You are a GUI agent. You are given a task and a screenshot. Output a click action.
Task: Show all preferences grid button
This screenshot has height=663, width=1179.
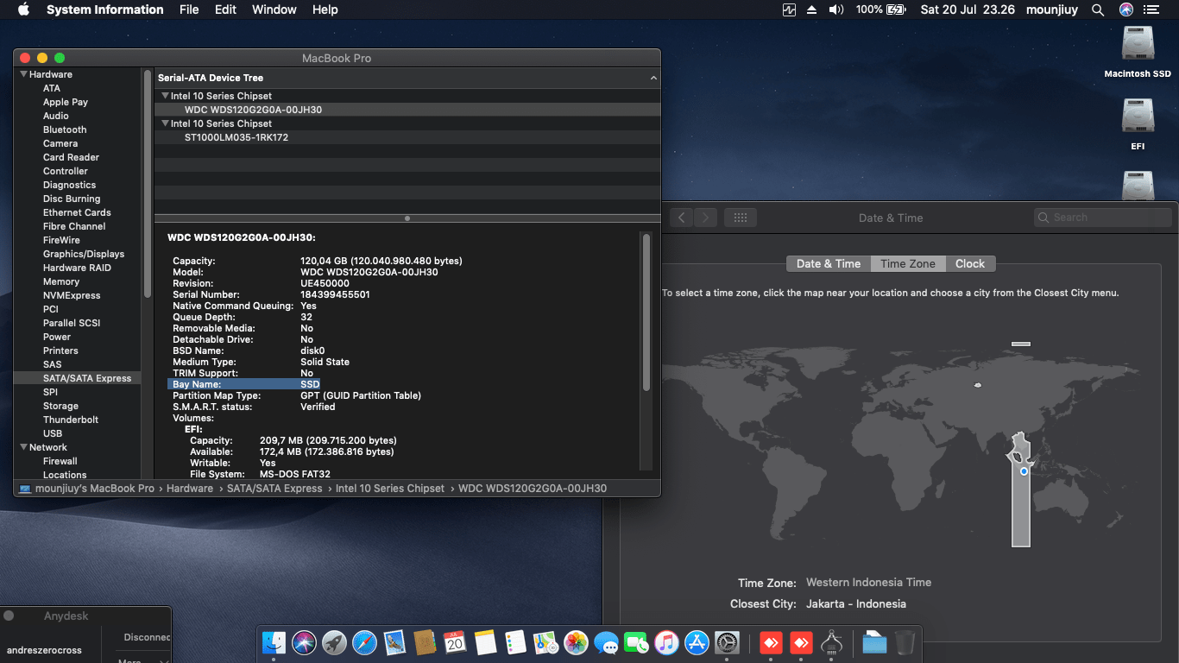[741, 218]
